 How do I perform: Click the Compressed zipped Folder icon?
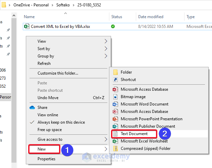[x=115, y=149]
